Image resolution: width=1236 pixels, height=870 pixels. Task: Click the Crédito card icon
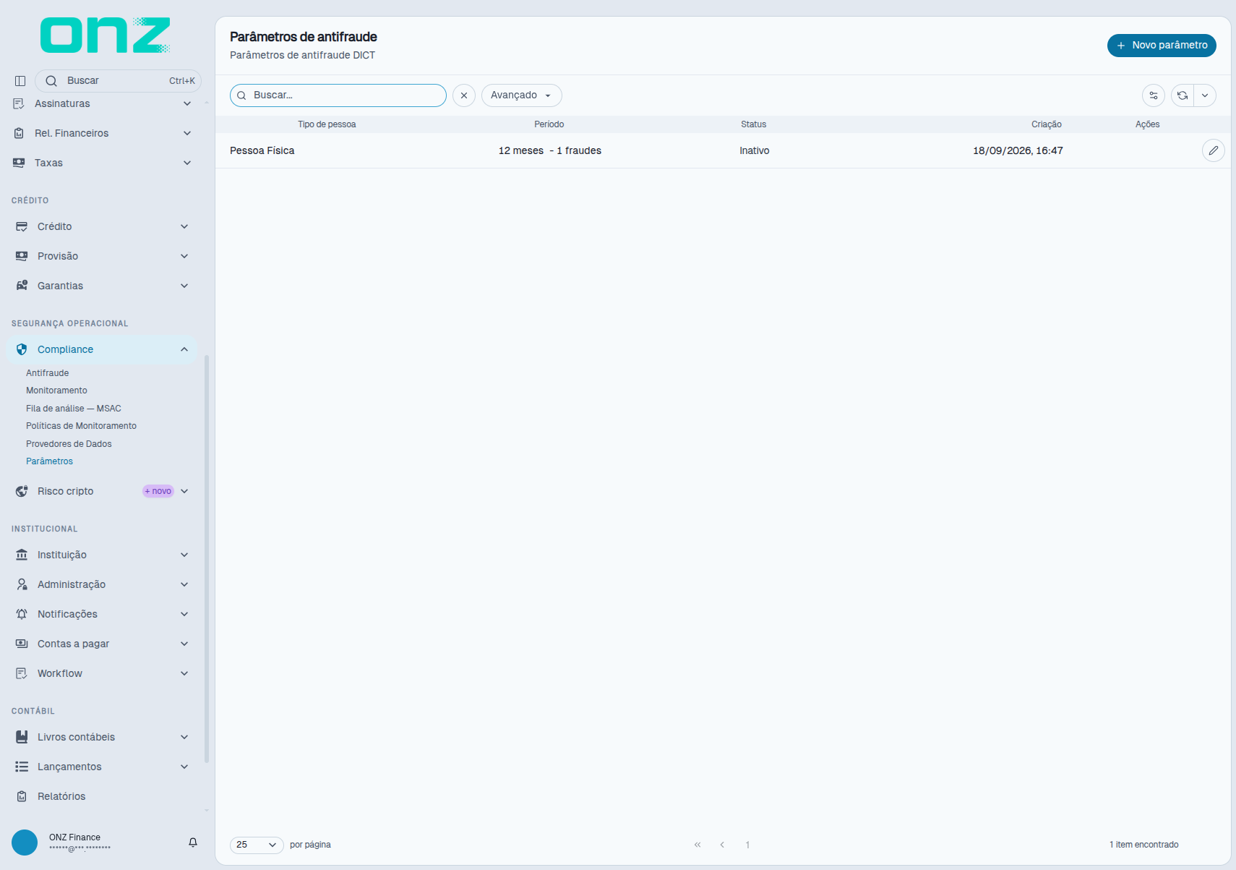[x=22, y=226]
